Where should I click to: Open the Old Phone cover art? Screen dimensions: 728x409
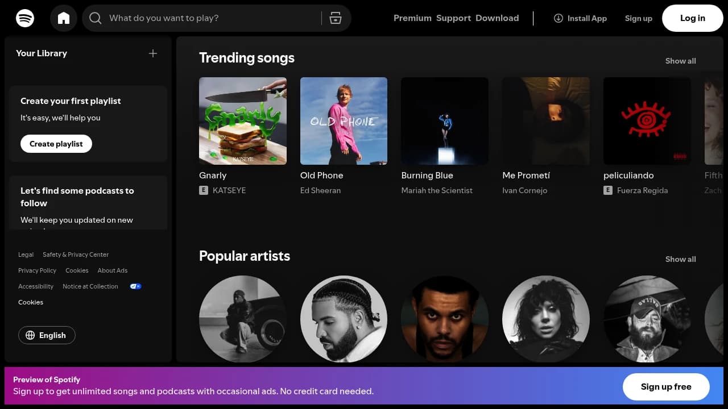(x=344, y=121)
